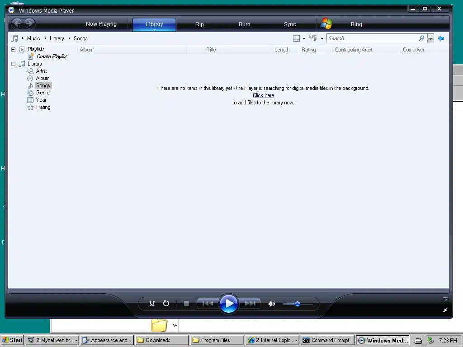The image size is (463, 347).
Task: Click the Windows logo icon beside Bing
Action: pos(326,23)
